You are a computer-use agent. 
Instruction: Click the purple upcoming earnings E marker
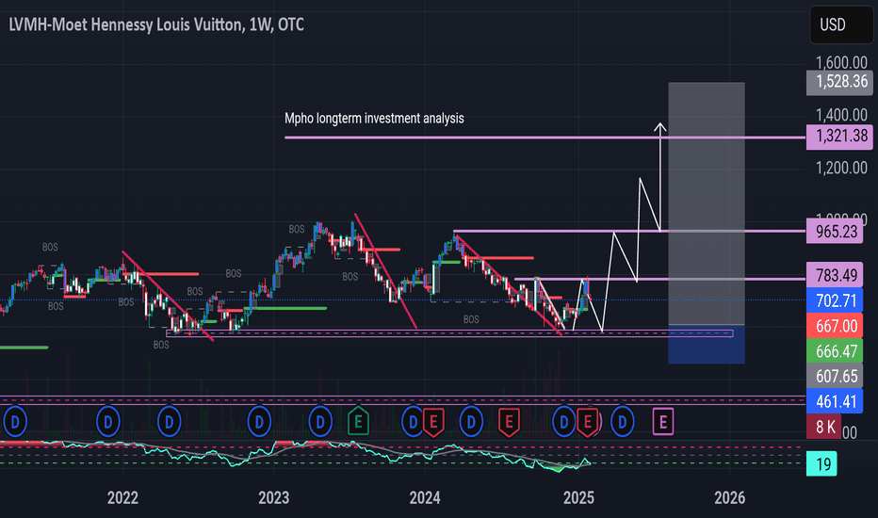663,421
